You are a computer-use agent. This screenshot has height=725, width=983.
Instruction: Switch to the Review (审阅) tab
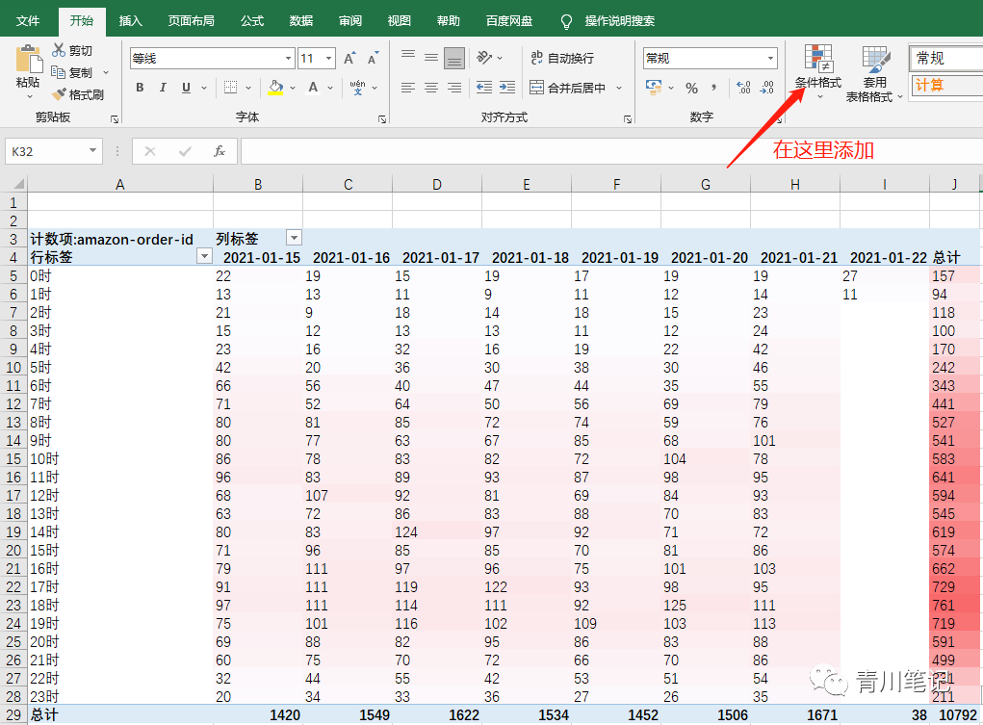[x=349, y=20]
